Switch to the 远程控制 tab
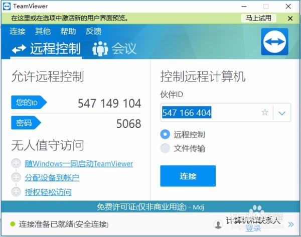Screen dimensions: 301x237 46,49
